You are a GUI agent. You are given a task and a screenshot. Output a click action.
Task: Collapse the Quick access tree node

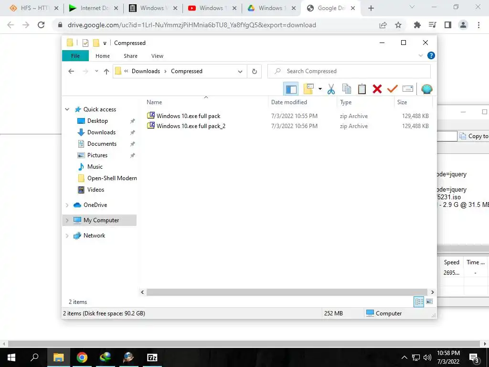[67, 109]
